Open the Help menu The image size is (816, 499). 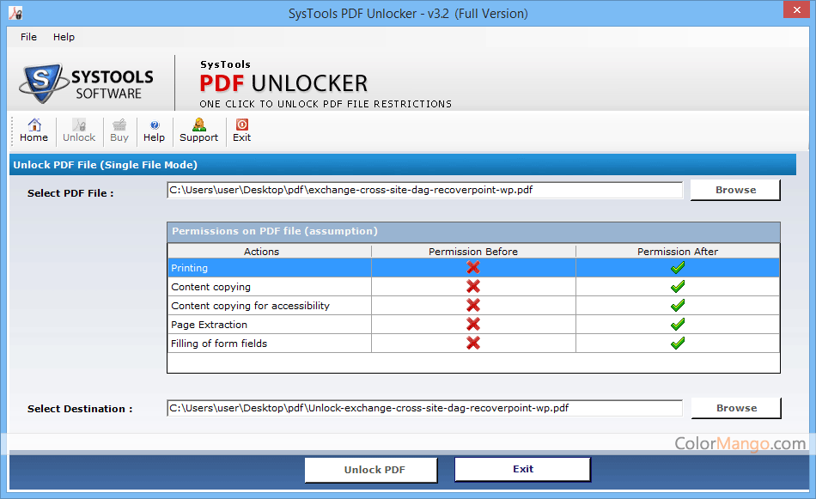click(x=64, y=37)
